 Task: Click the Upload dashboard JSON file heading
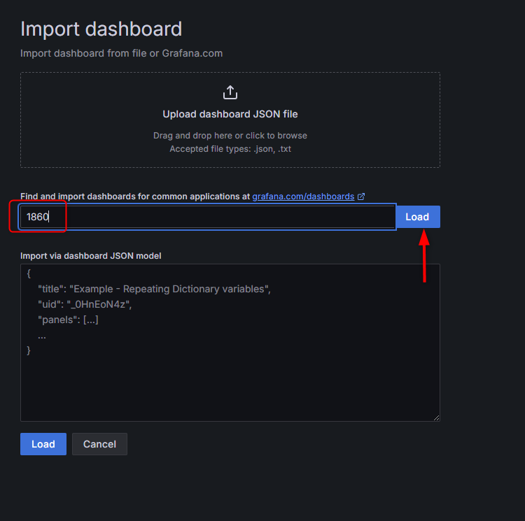pos(230,115)
